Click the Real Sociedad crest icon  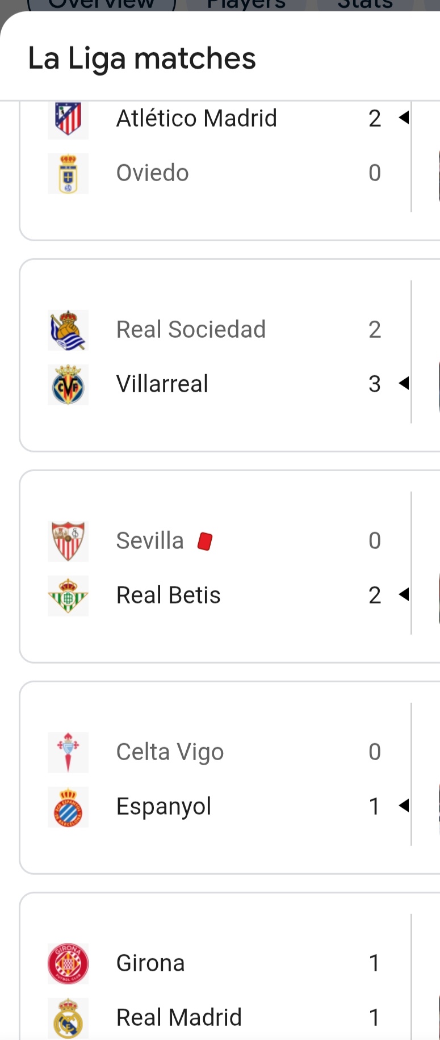click(x=68, y=330)
